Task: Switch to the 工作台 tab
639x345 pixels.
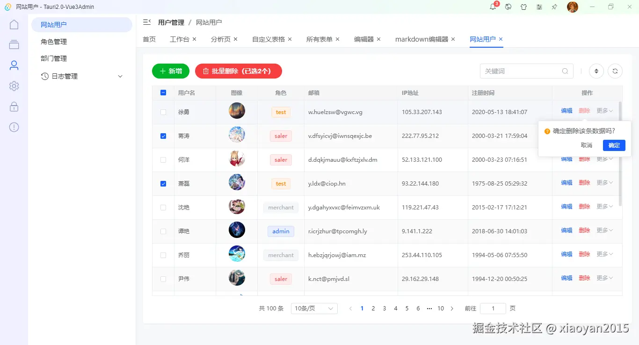Action: (x=180, y=39)
